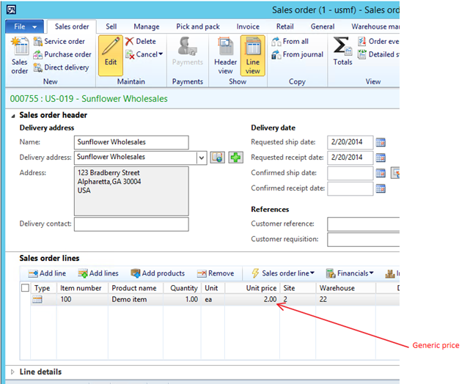Check the select-all lines checkbox
The image size is (470, 384).
26,288
